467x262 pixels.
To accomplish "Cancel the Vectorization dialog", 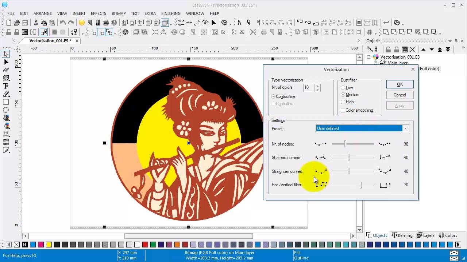I will (400, 95).
